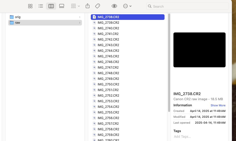The width and height of the screenshot is (236, 141).
Task: Select file IMG_2740.CR2
Action: (127, 28)
